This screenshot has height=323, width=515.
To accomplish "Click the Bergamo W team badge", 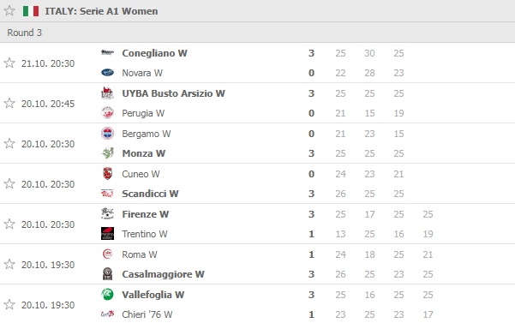I will 107,134.
